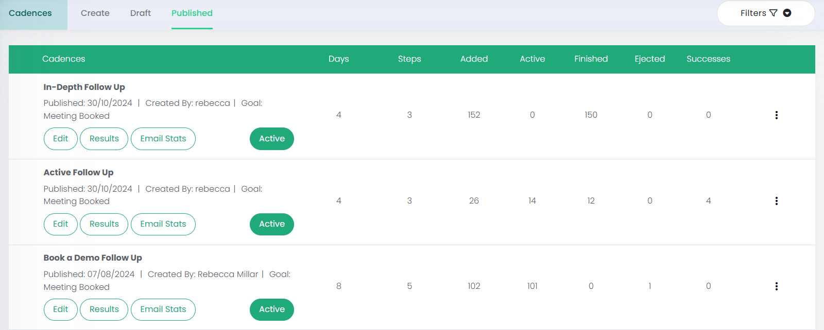Screen dimensions: 824x330
Task: View Results for In-Depth Follow Up
Action: coord(104,139)
